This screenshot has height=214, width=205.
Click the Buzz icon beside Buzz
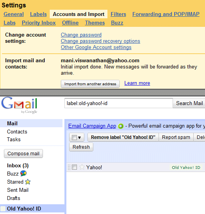pyautogui.click(x=23, y=174)
